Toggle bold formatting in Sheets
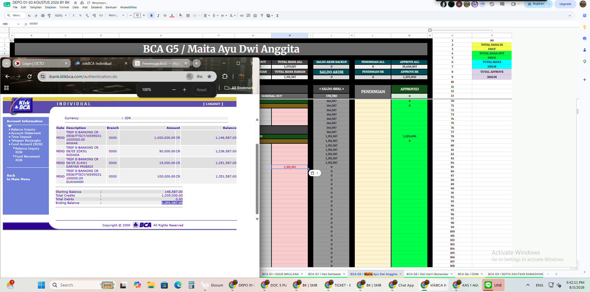This screenshot has height=292, width=590. tap(152, 15)
